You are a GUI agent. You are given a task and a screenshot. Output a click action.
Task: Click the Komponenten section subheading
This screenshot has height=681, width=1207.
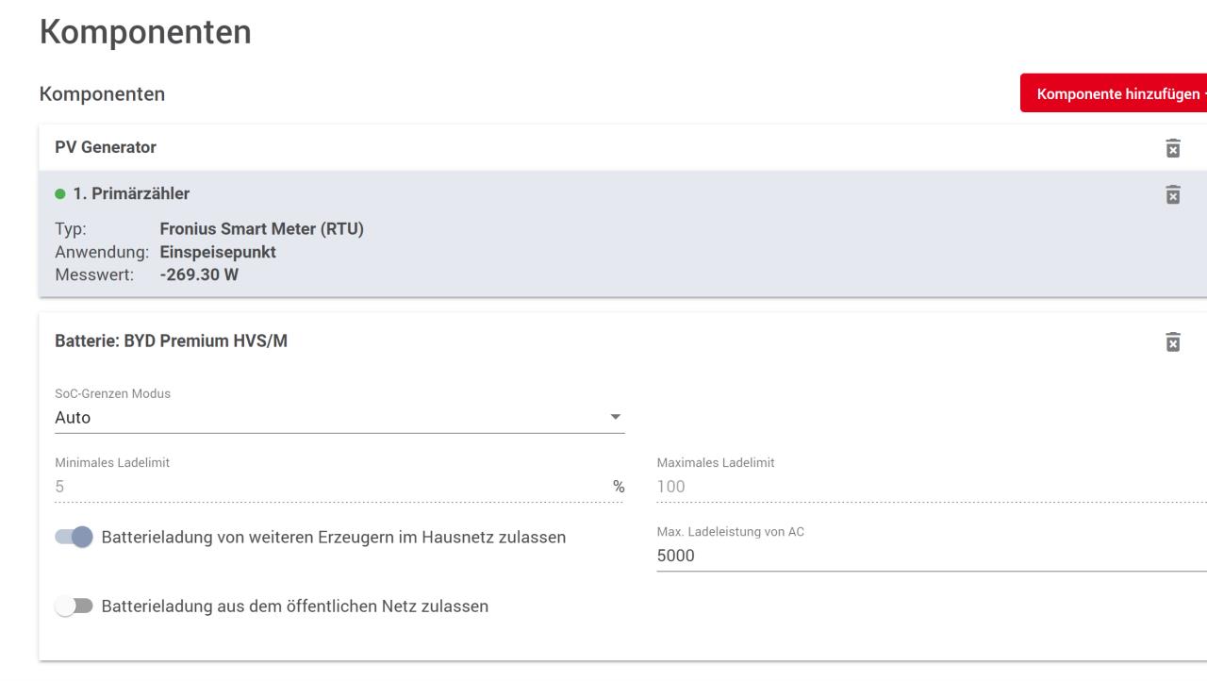pyautogui.click(x=102, y=94)
